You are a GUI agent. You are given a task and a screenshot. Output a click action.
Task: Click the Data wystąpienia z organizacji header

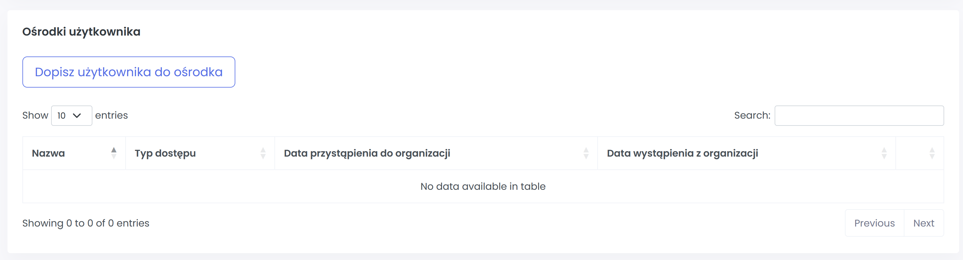point(682,153)
